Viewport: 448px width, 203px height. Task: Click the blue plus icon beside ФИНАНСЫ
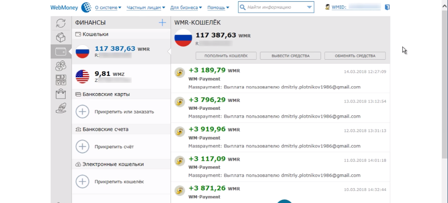tap(162, 22)
